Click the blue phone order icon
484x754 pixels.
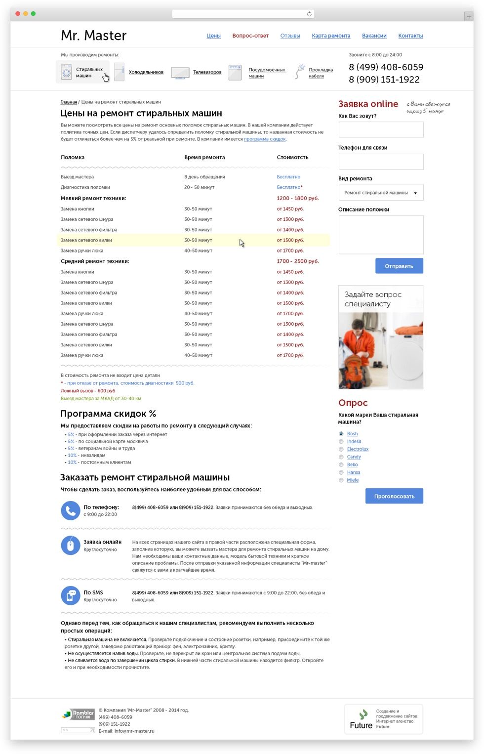[71, 510]
